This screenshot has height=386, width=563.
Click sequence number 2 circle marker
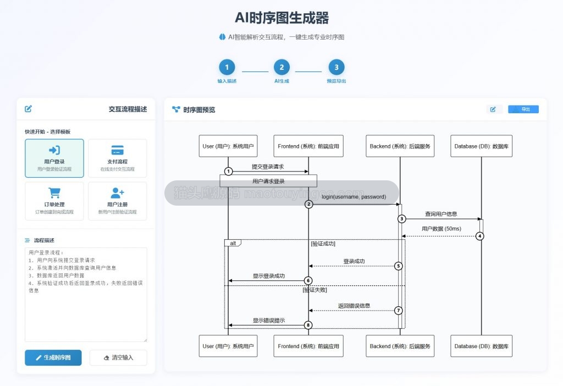(x=308, y=205)
